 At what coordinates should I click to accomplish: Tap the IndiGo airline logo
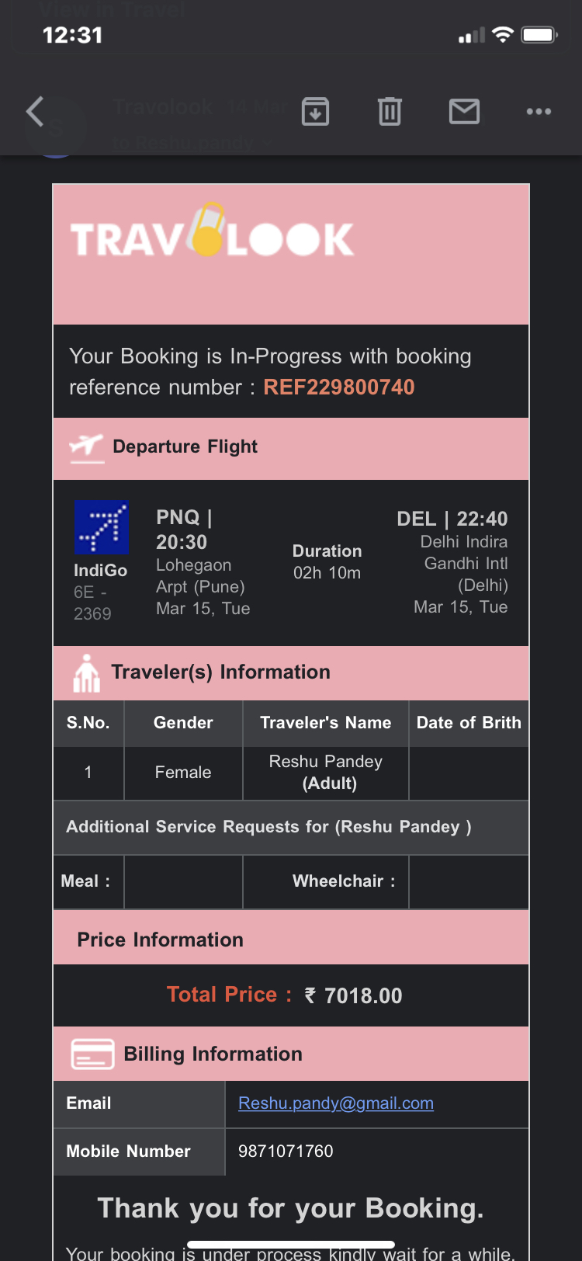click(101, 527)
